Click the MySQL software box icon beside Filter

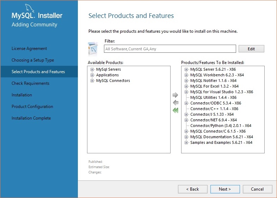pos(93,49)
